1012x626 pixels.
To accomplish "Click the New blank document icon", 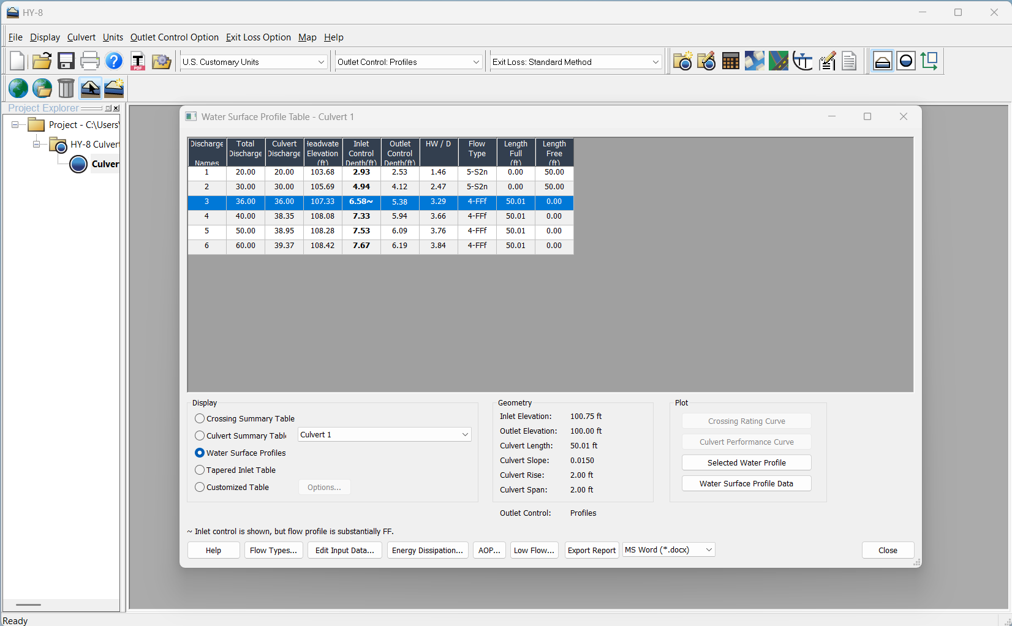I will [18, 61].
